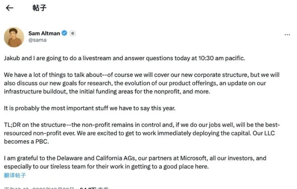
Task: Click the @sama handle
Action: tap(38, 40)
